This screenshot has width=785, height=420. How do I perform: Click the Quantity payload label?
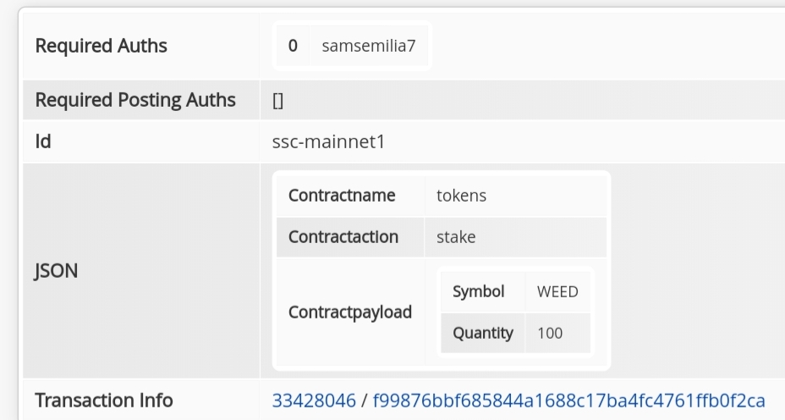tap(483, 333)
